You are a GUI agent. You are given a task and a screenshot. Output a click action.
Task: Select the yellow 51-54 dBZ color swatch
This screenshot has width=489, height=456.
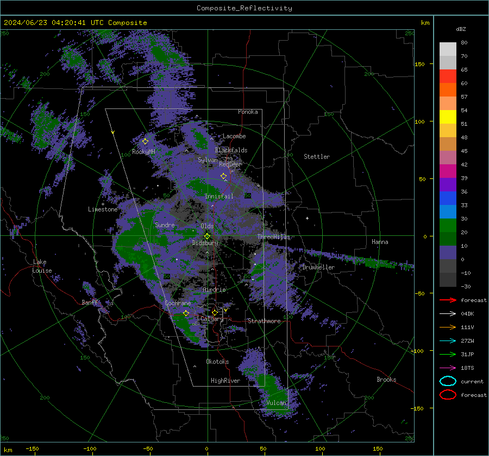click(448, 117)
